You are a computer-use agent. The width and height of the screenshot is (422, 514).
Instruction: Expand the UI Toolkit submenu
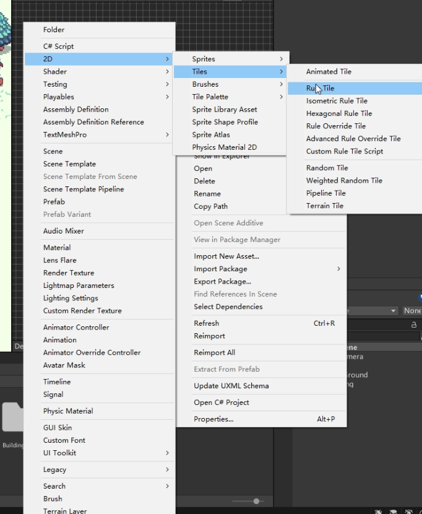[99, 453]
